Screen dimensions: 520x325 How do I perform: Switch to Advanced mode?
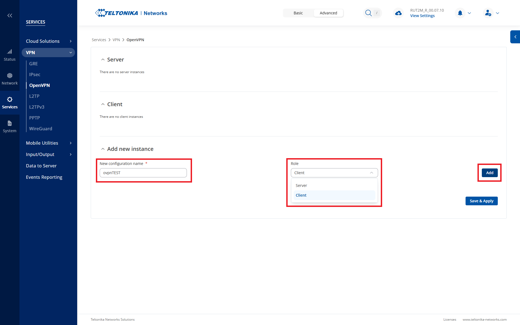328,13
